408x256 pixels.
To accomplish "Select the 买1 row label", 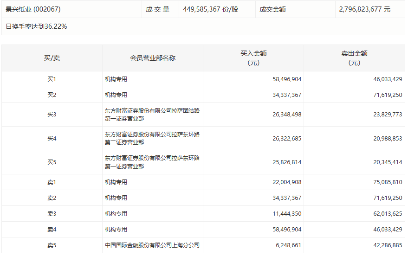I will click(x=52, y=79).
